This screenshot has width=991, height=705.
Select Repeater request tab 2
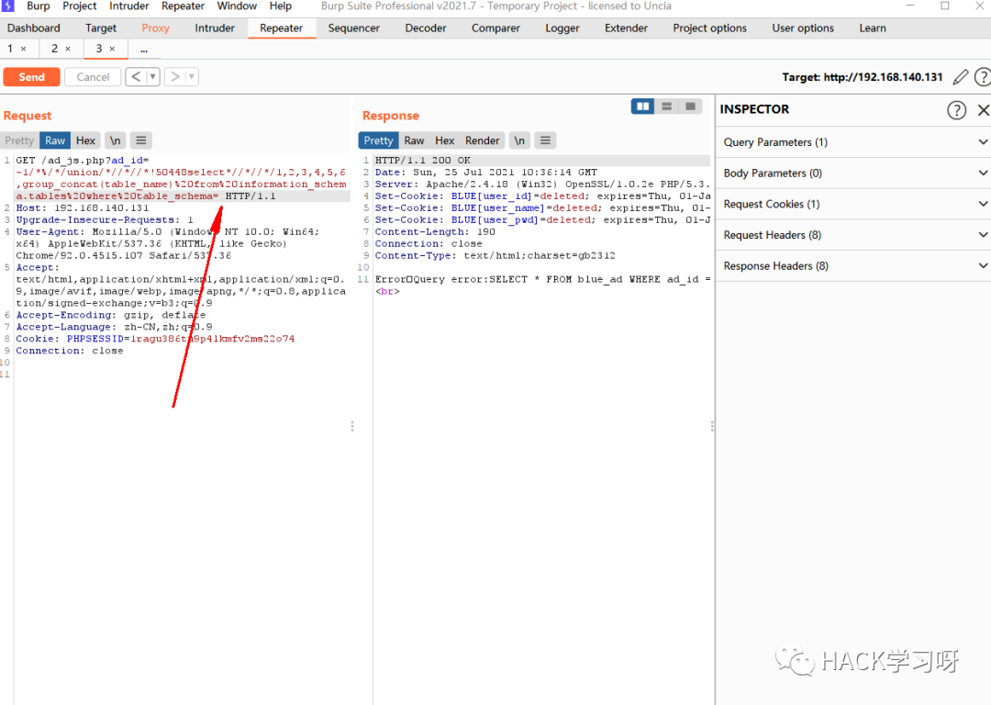[55, 49]
